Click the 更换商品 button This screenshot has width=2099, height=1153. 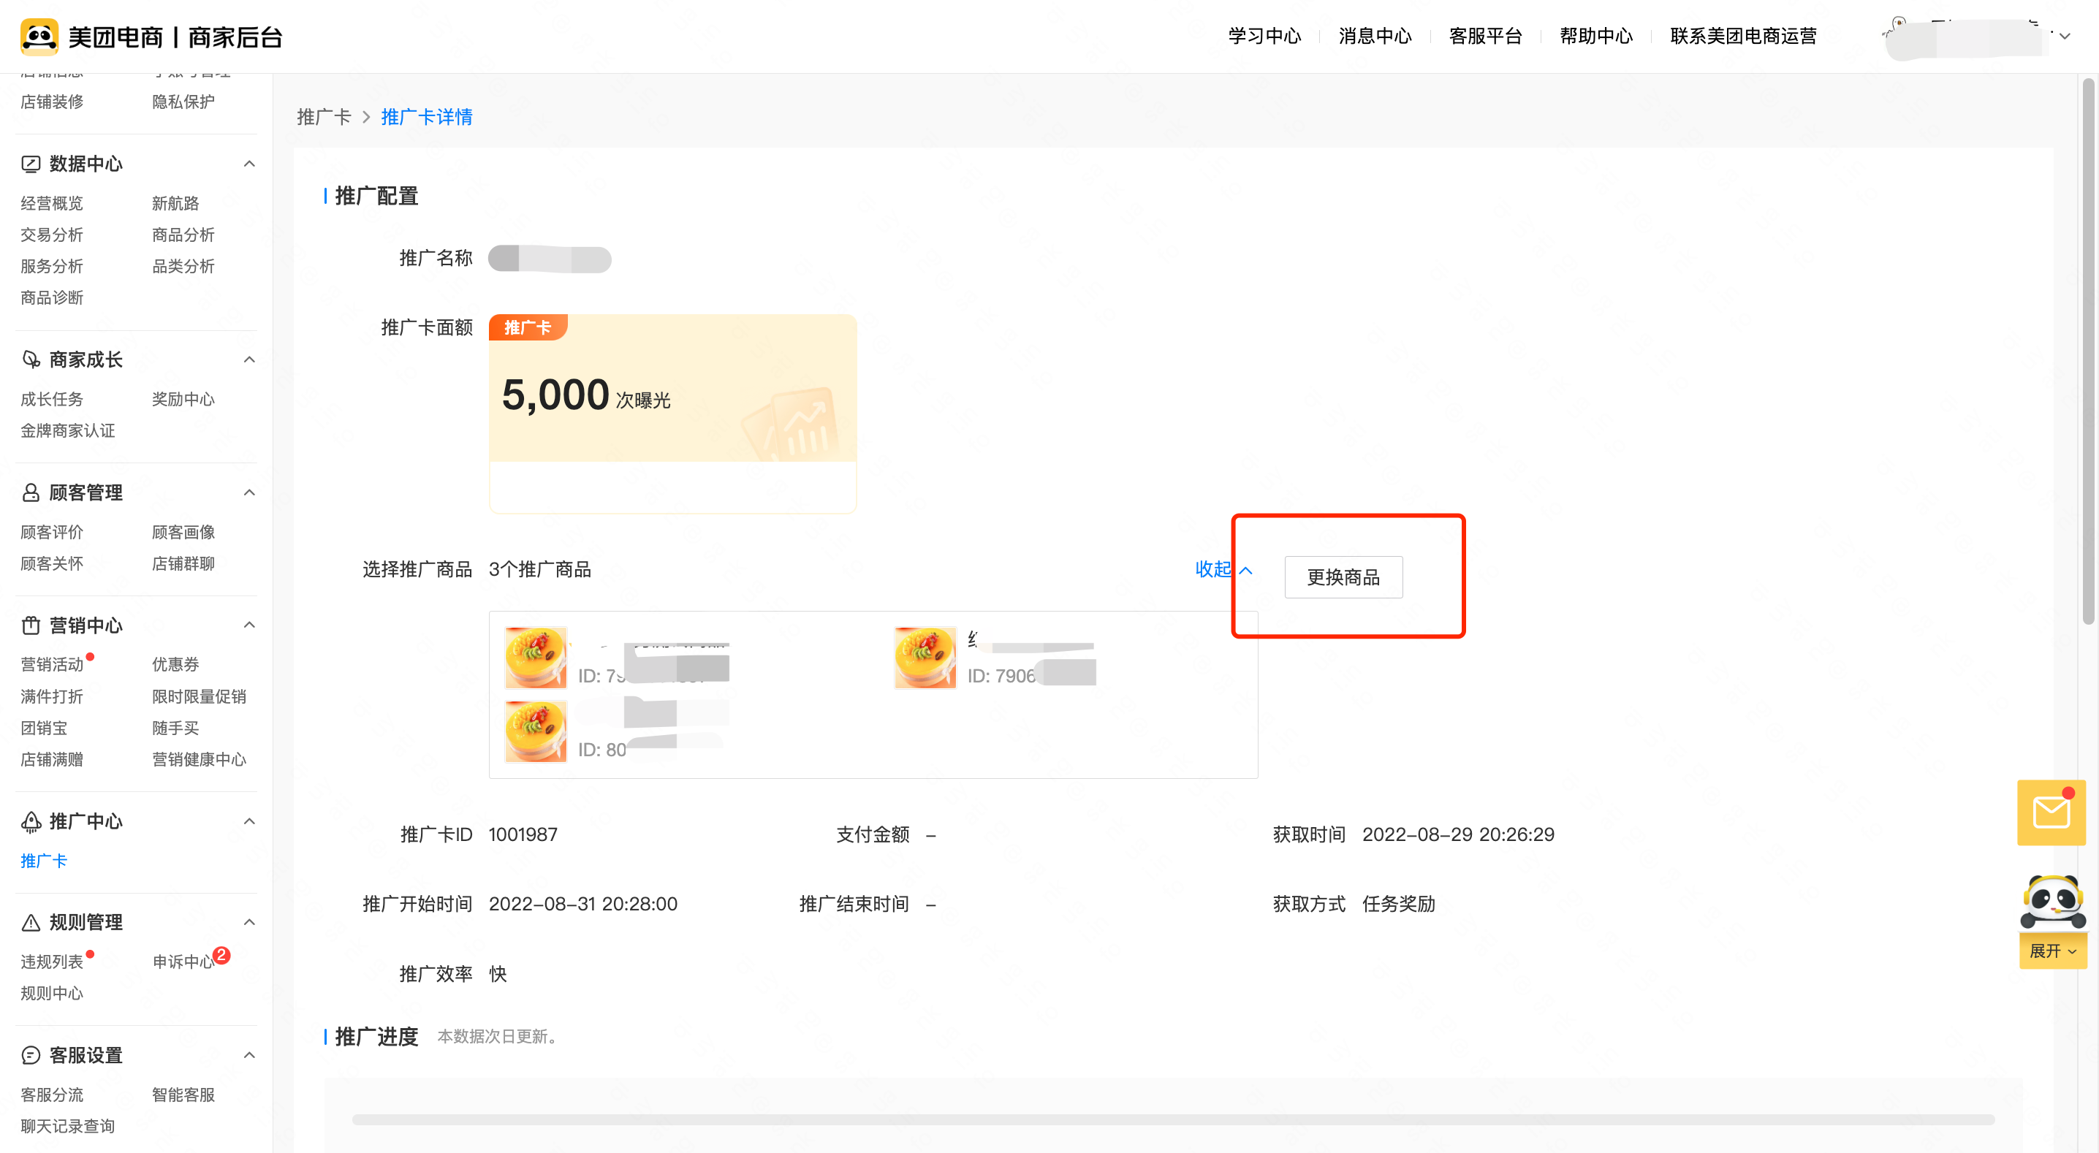(x=1343, y=577)
